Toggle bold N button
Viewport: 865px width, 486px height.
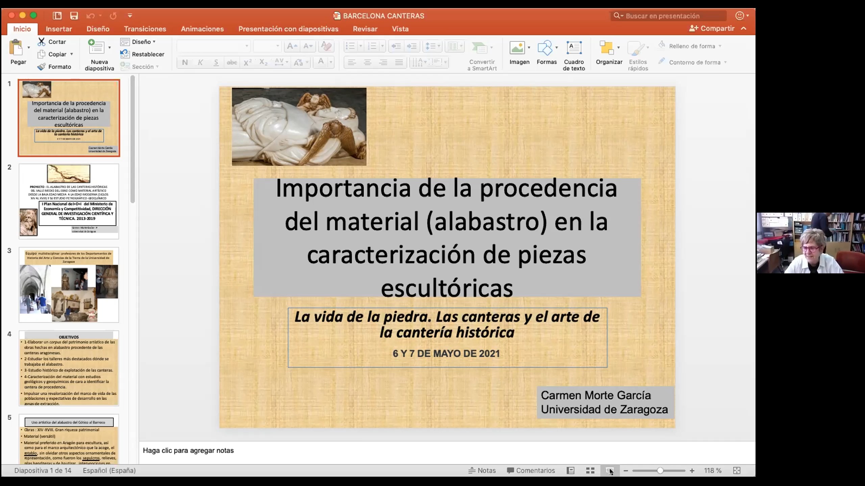[185, 62]
